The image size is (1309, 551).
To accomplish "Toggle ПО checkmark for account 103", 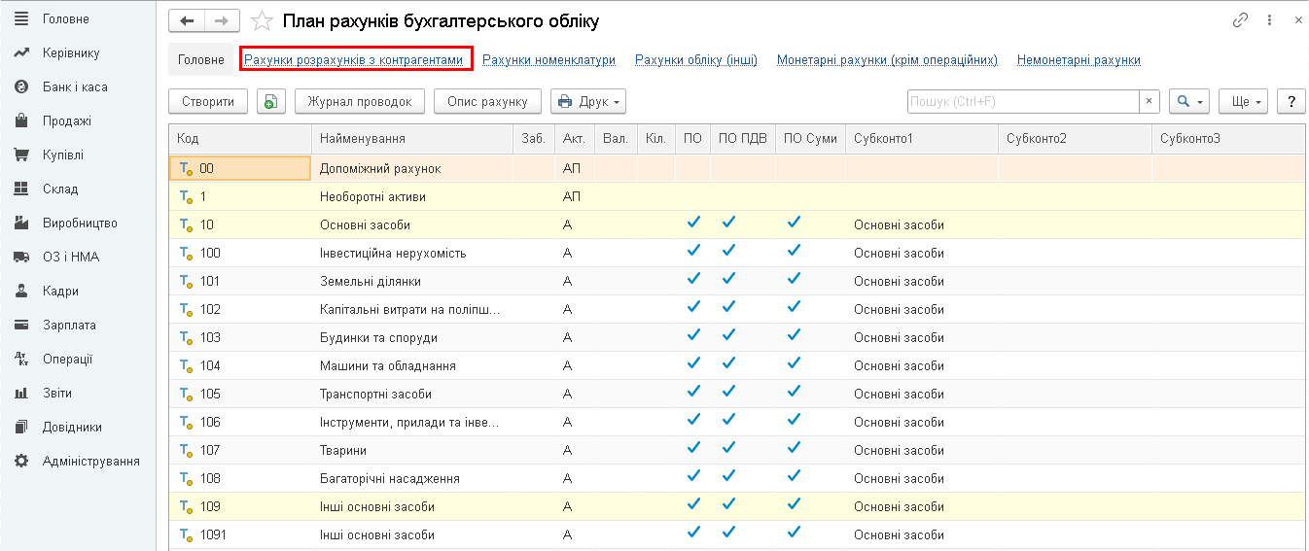I will 693,335.
